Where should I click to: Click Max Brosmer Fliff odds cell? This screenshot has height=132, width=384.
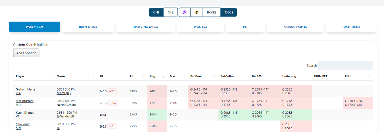pyautogui.click(x=358, y=103)
